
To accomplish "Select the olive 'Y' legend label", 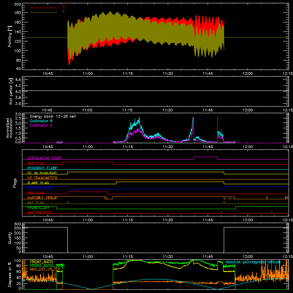I will (x=63, y=11).
